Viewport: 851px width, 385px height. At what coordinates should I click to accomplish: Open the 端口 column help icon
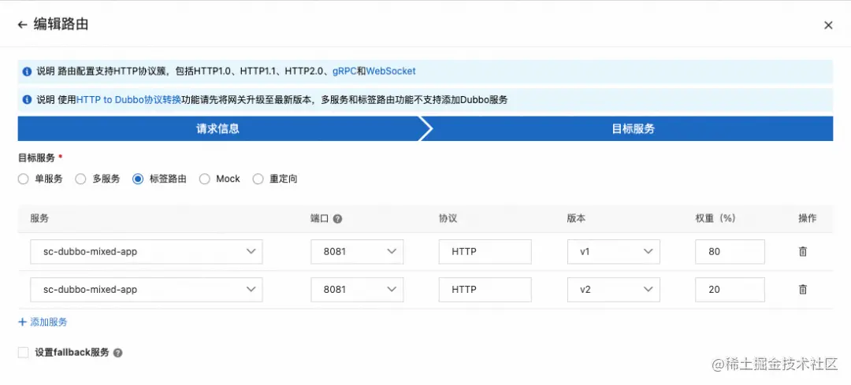click(337, 219)
